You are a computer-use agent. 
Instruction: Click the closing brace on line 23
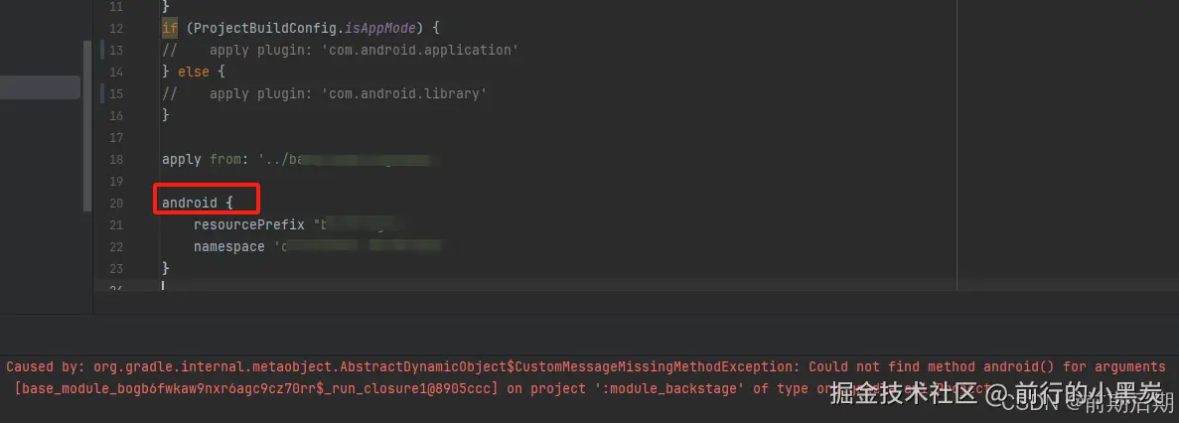coord(166,268)
